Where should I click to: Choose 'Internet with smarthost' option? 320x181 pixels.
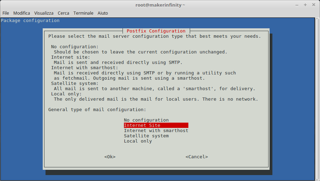(x=156, y=130)
